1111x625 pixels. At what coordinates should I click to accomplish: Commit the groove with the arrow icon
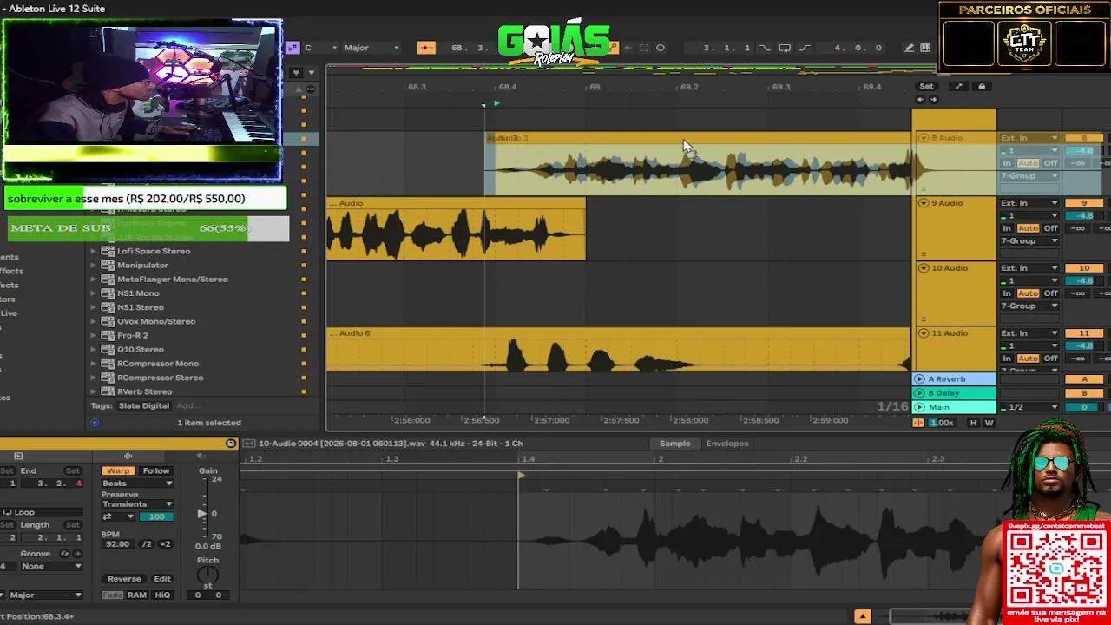76,554
